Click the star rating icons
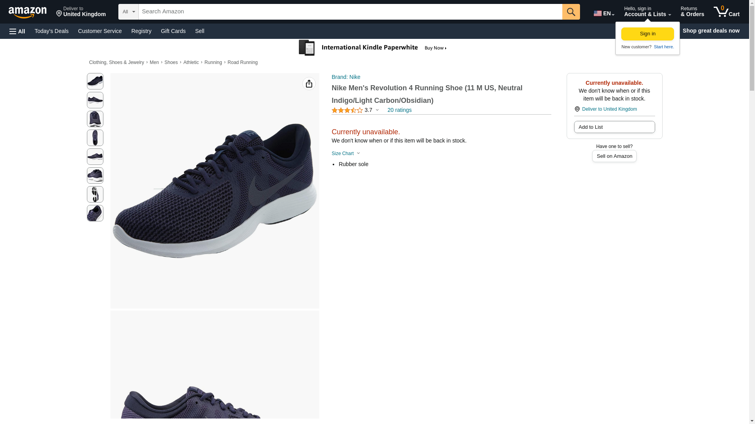The image size is (755, 424). (347, 110)
